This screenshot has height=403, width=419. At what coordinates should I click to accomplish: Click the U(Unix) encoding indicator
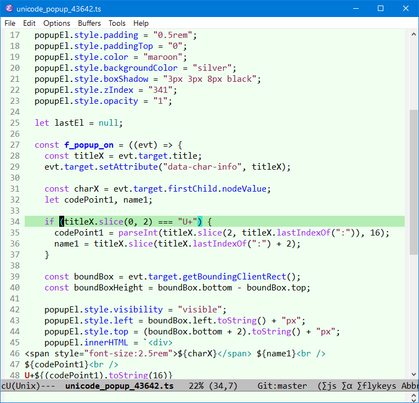pyautogui.click(x=23, y=386)
